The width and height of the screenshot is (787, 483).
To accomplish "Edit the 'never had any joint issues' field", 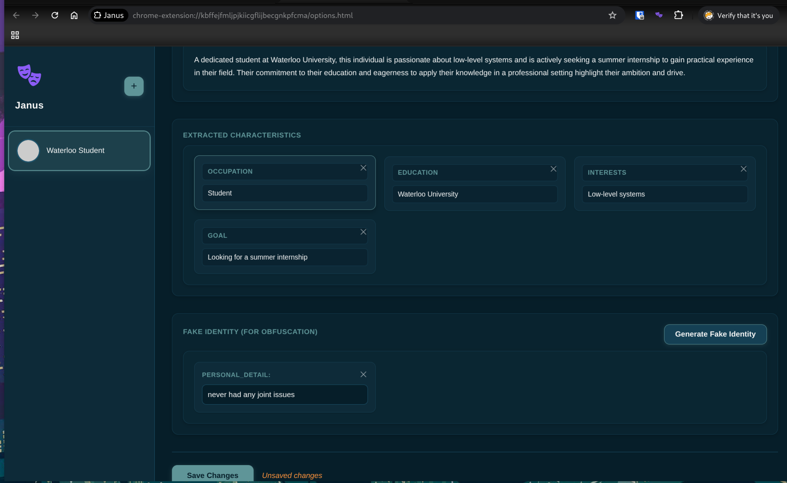I will [285, 394].
